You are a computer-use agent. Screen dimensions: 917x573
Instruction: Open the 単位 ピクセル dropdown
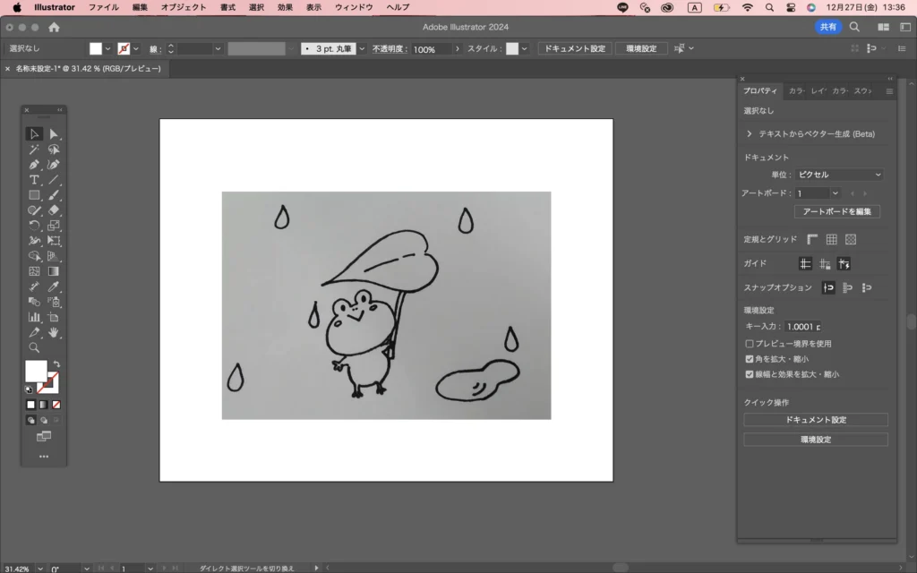tap(838, 175)
